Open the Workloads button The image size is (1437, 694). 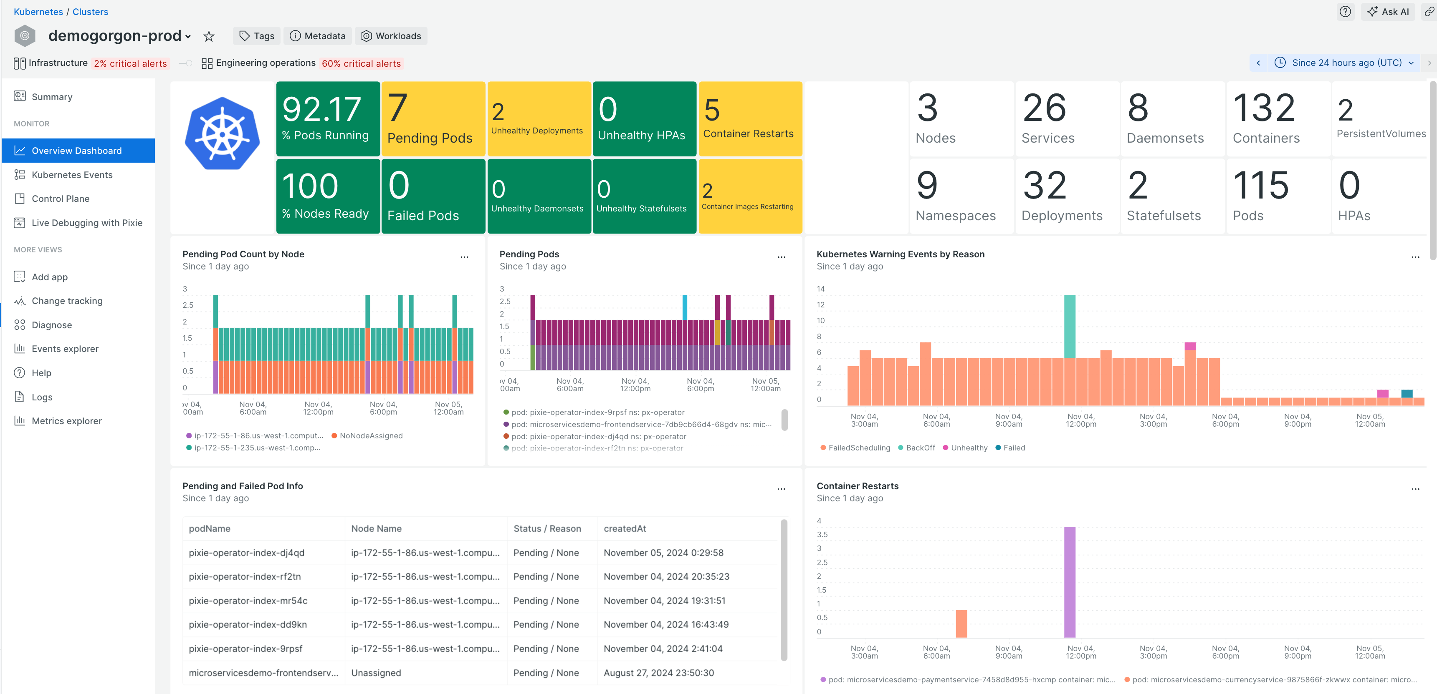[390, 36]
